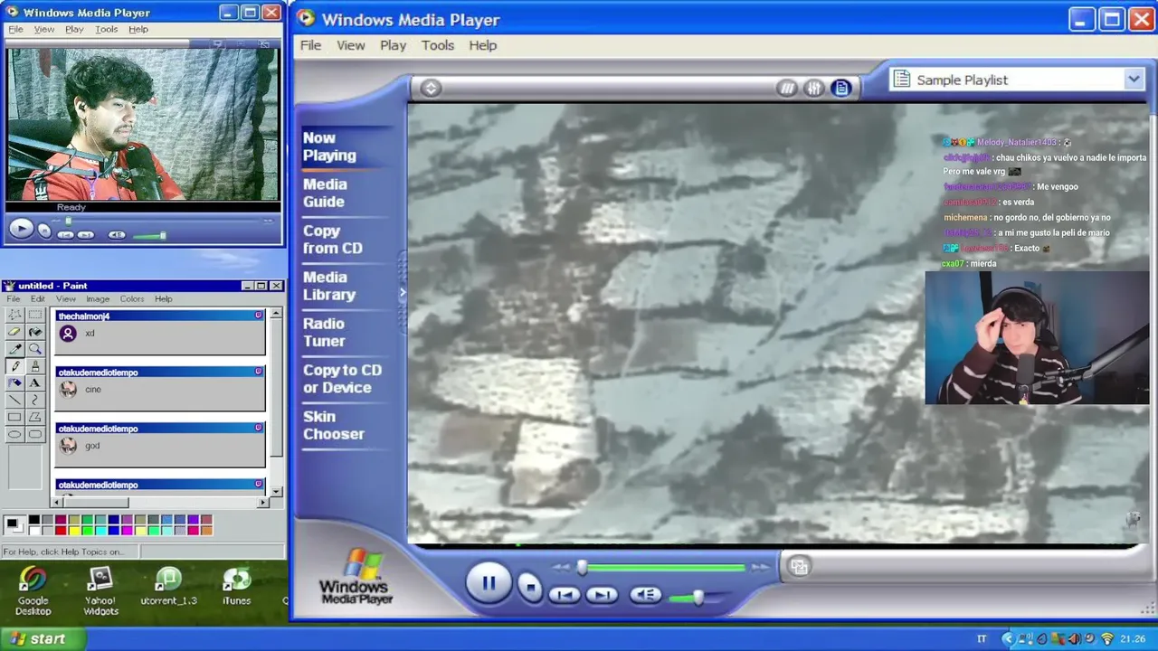Select the Free-Form Select tool in Paint
The image size is (1158, 651).
click(14, 315)
